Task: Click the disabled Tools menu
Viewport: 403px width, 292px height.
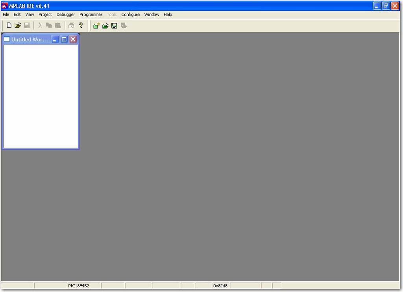Action: point(112,15)
